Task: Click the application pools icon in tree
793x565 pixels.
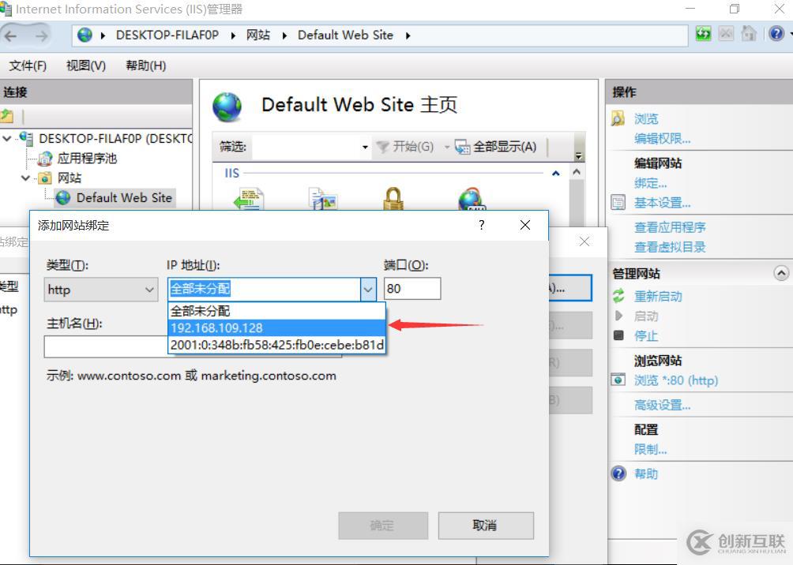Action: coord(45,158)
